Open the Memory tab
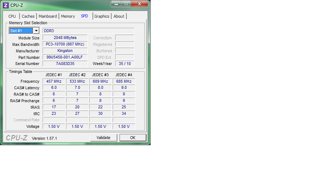This screenshot has width=312, height=195. click(68, 16)
